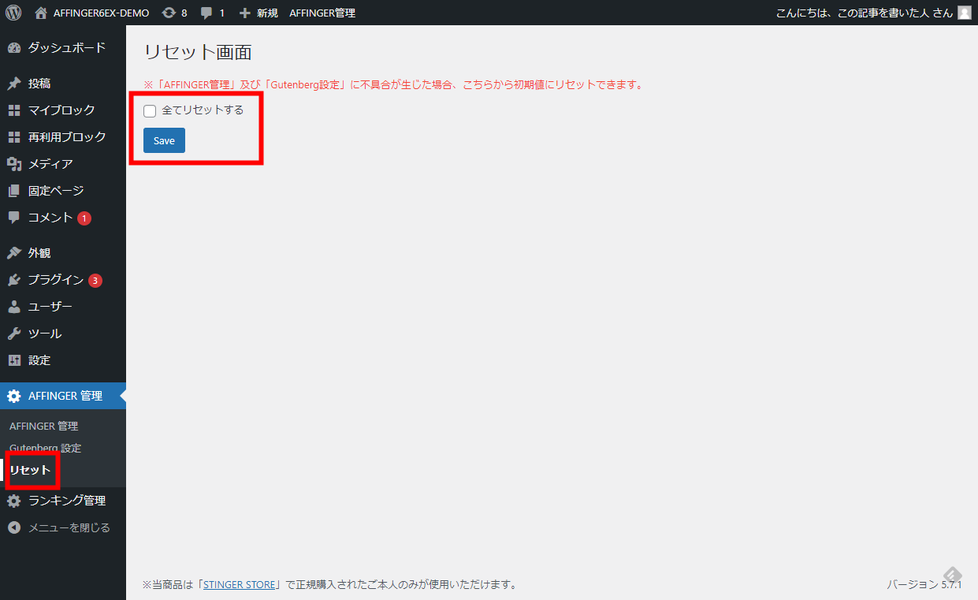Follow the STINGER STORE link
This screenshot has height=600, width=978.
point(240,585)
